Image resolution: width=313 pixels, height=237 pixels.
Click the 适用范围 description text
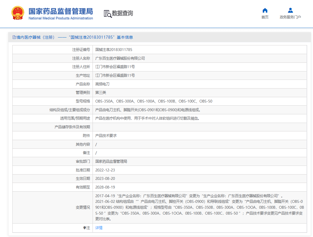pyautogui.click(x=147, y=118)
